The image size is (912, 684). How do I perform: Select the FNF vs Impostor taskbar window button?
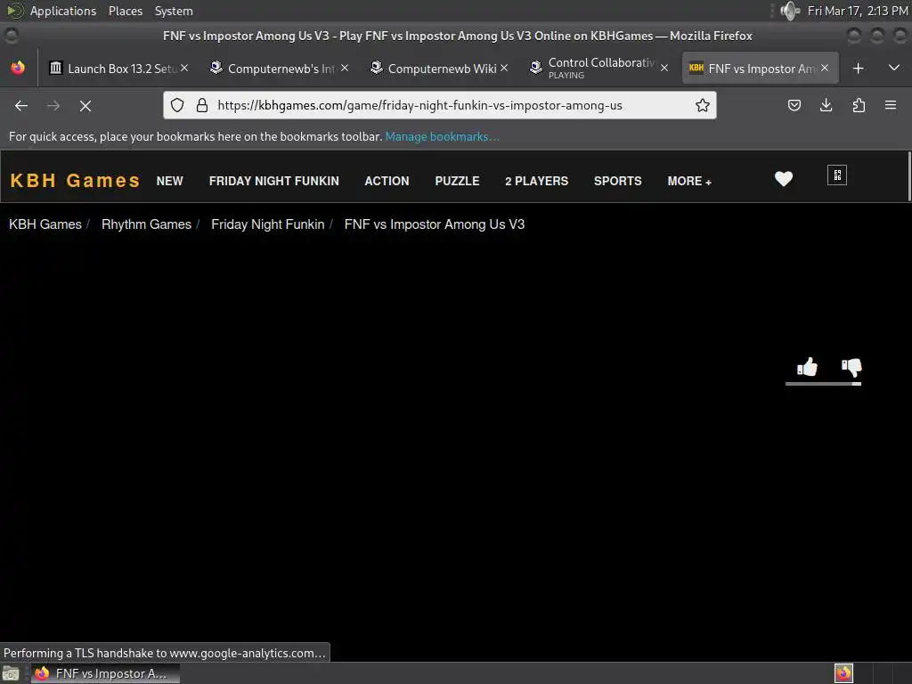105,673
